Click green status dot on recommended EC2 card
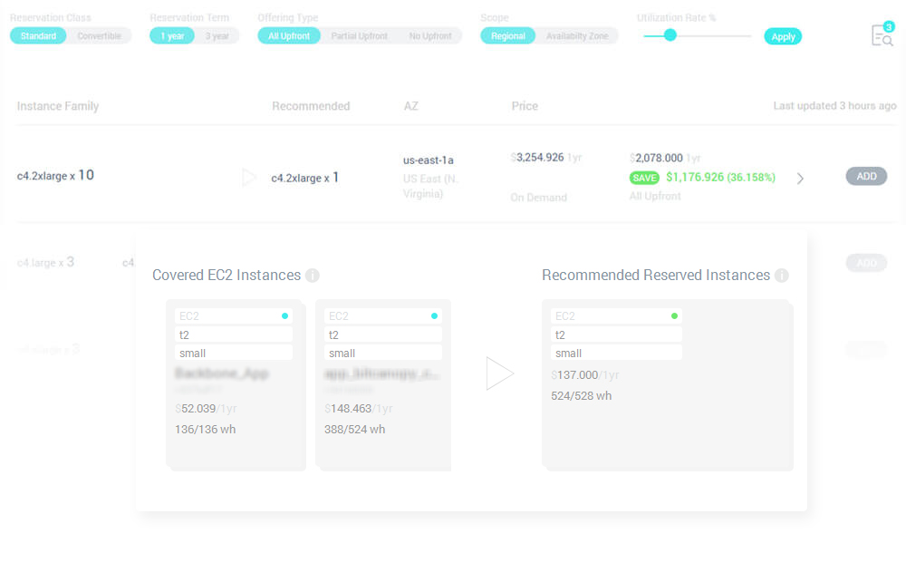The height and width of the screenshot is (572, 906). (x=674, y=316)
